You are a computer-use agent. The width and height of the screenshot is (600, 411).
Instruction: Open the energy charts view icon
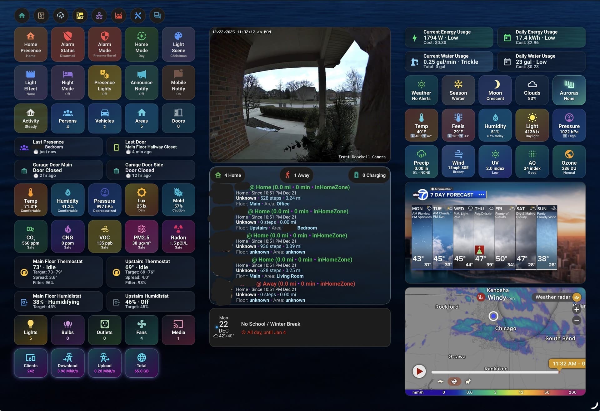pyautogui.click(x=118, y=16)
